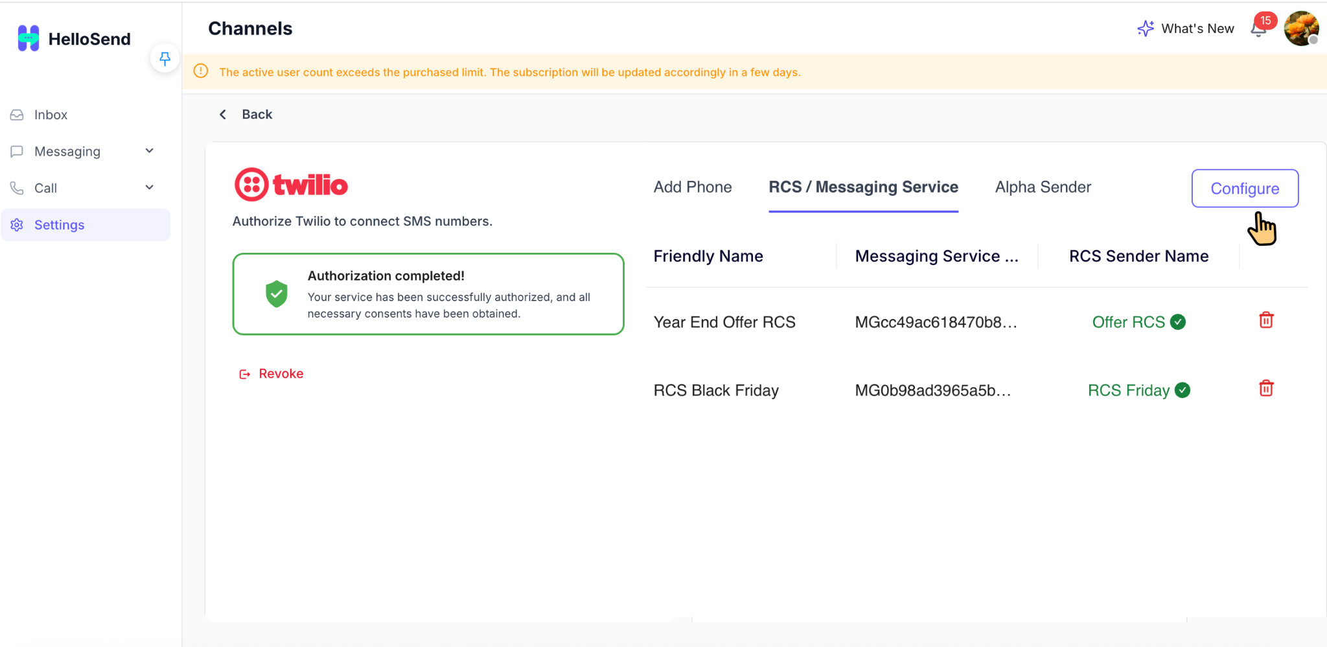Open What's New announcements

[x=1185, y=29]
